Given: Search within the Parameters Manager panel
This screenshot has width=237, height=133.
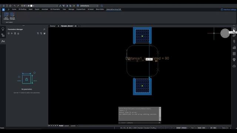Looking at the screenshot, I should click(x=44, y=29).
